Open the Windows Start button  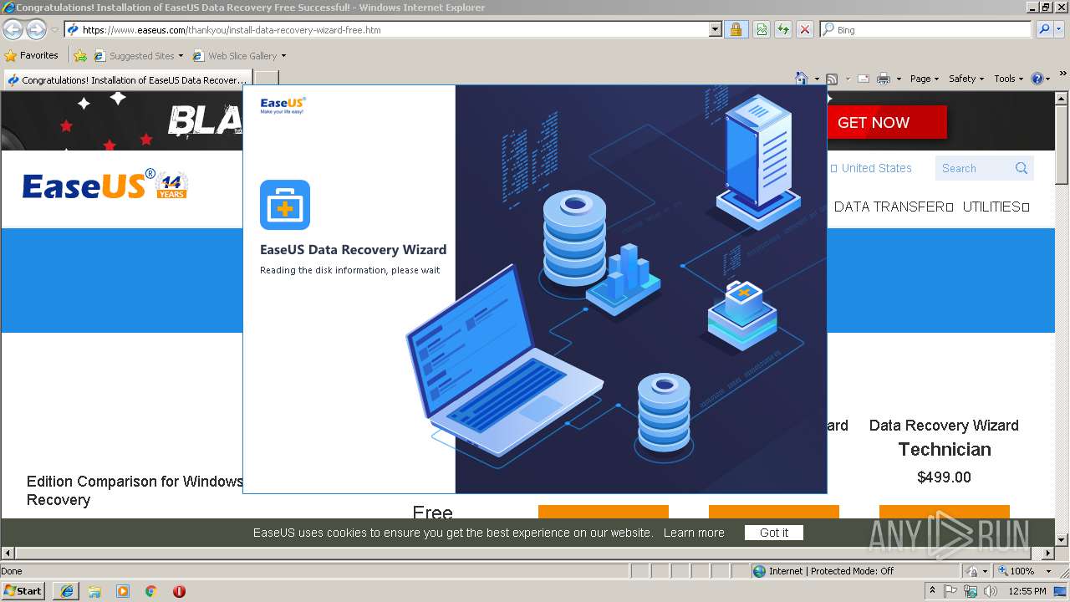coord(23,591)
